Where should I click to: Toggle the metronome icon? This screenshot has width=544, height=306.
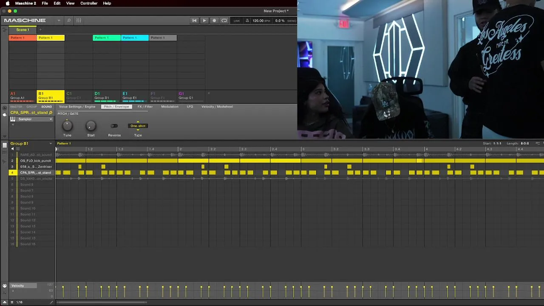pyautogui.click(x=247, y=20)
